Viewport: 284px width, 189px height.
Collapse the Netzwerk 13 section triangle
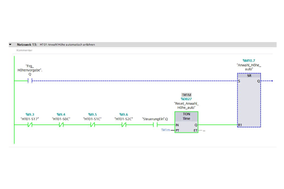(x=10, y=44)
